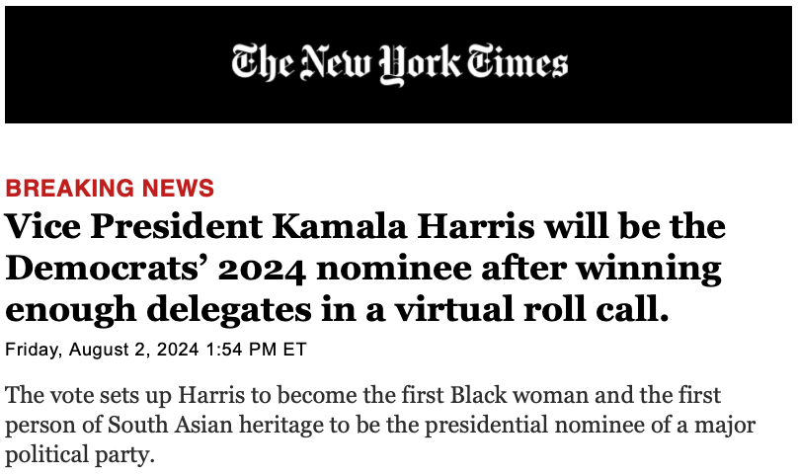Click the BREAKING NEWS label
The image size is (799, 474).
click(110, 189)
